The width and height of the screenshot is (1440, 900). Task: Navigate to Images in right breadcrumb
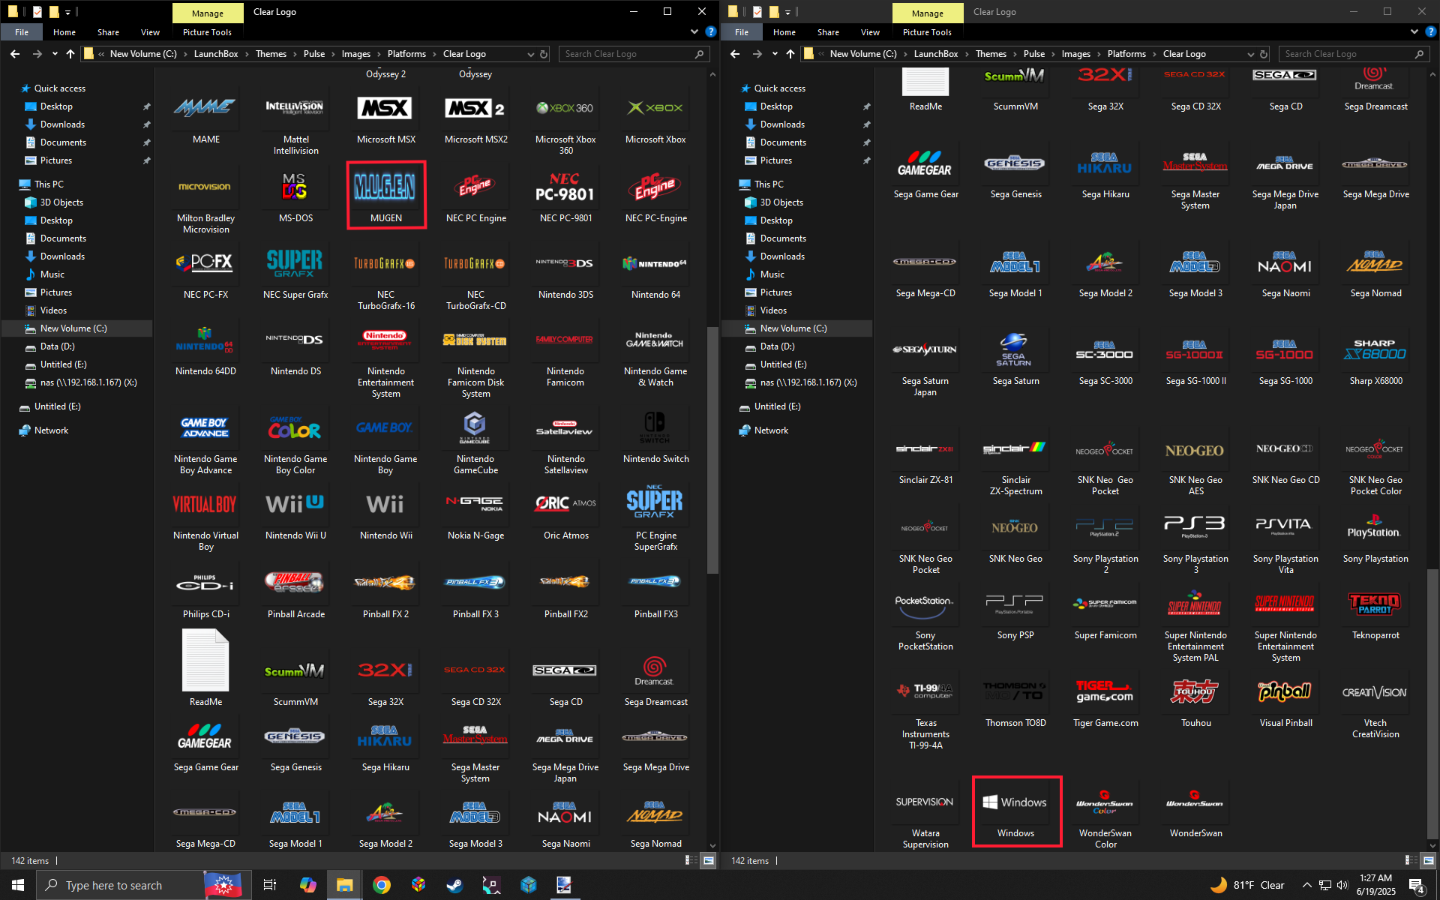pyautogui.click(x=1075, y=54)
